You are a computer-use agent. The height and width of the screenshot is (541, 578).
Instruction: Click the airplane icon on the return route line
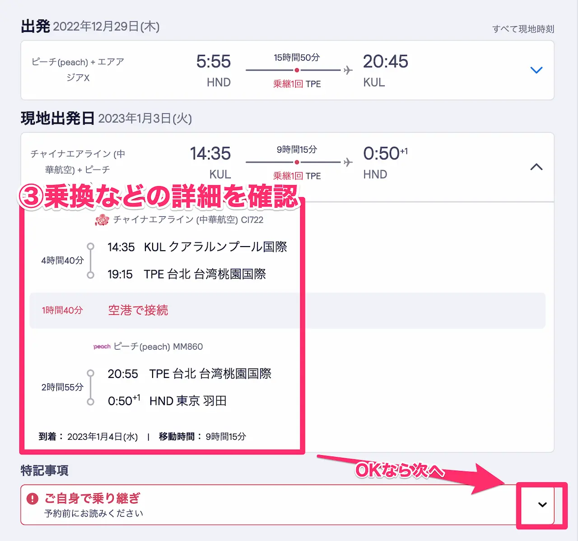[x=348, y=162]
